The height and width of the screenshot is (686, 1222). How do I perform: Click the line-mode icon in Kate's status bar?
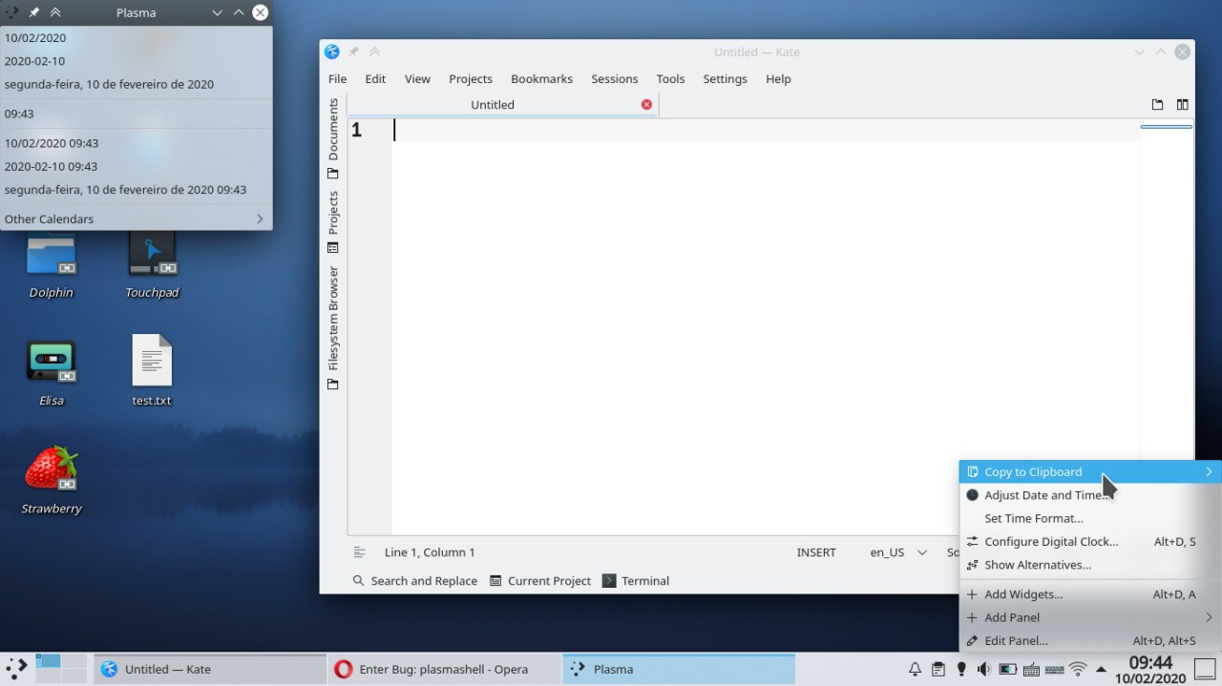(x=360, y=552)
